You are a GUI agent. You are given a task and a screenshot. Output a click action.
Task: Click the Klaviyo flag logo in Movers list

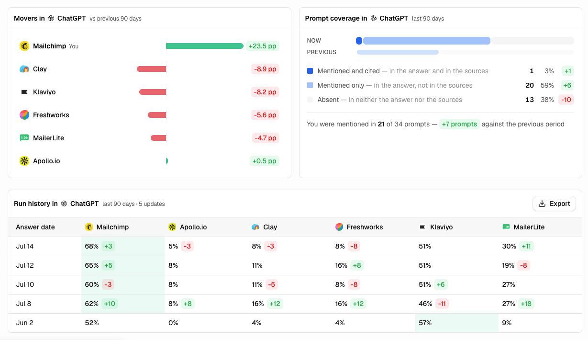24,92
